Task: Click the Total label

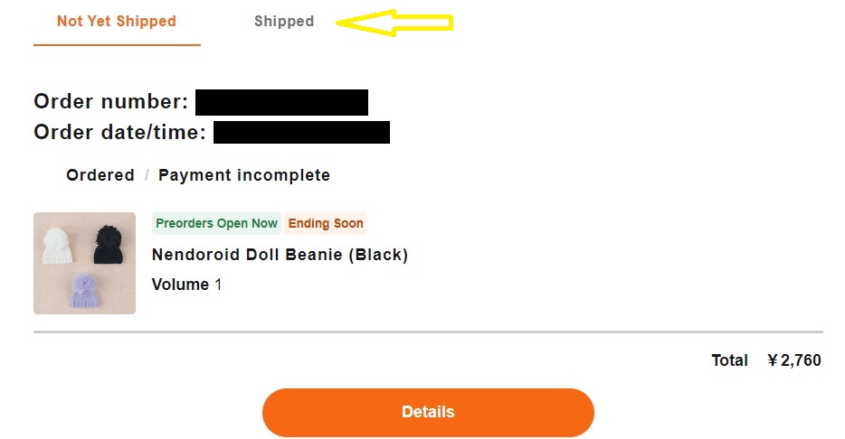Action: click(730, 360)
